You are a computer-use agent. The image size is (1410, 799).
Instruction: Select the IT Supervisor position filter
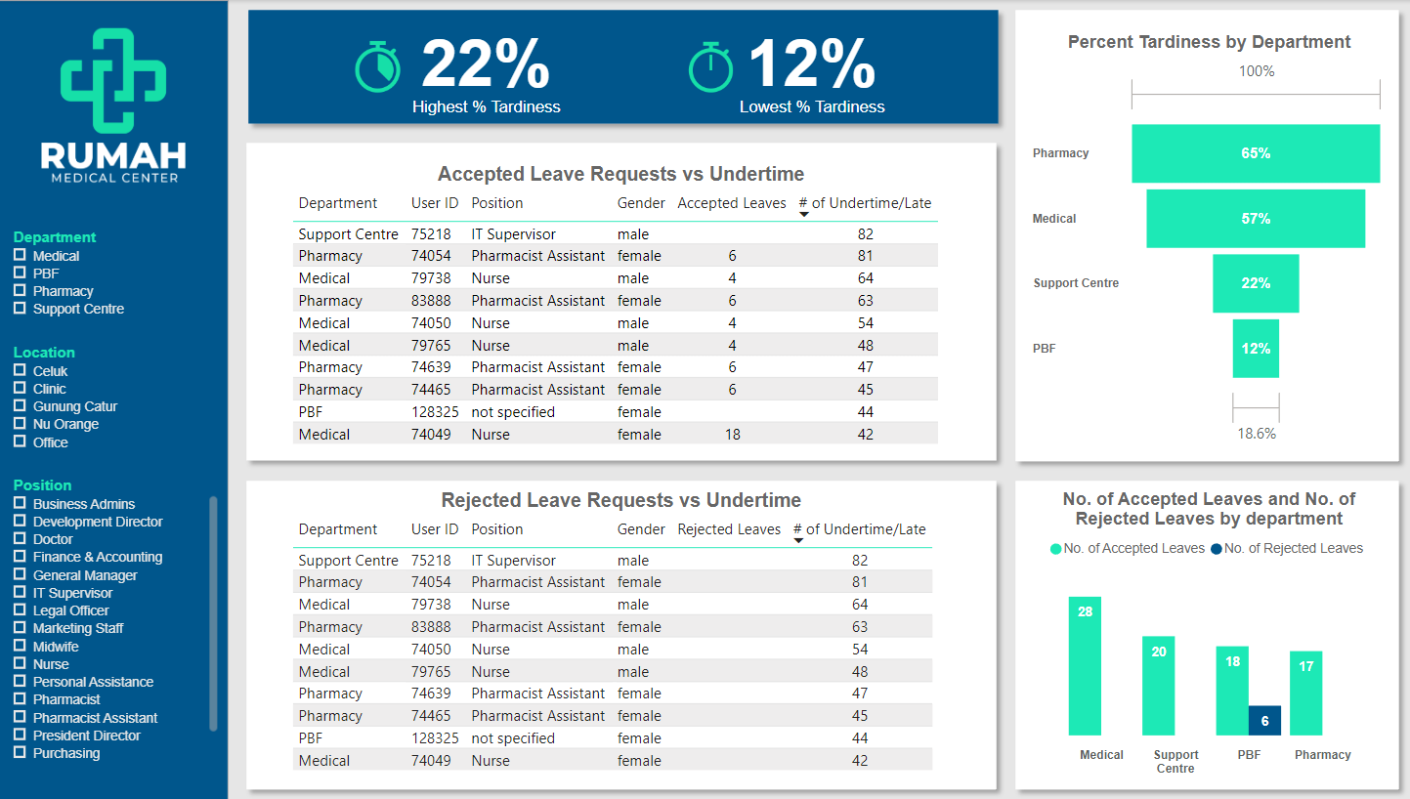20,593
